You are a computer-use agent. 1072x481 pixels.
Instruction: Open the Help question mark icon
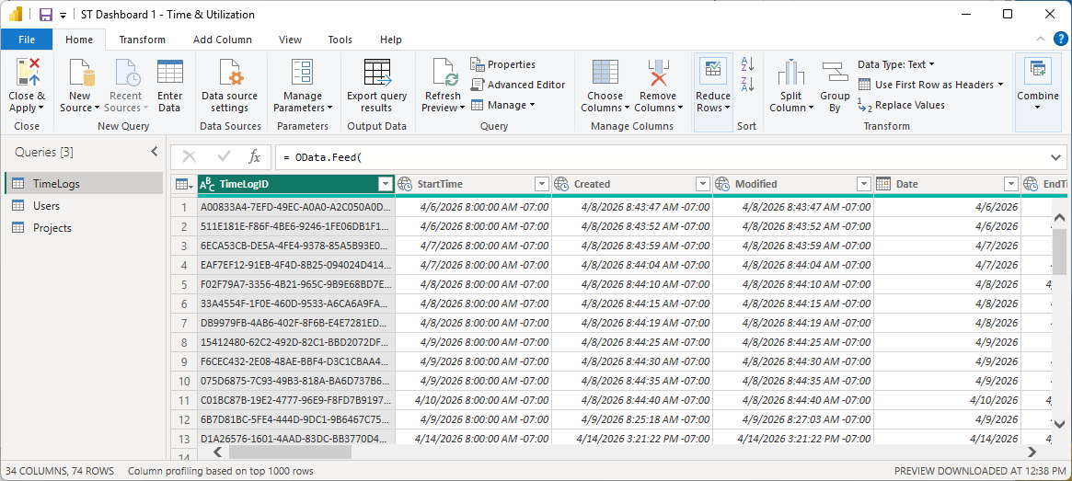click(x=1060, y=39)
